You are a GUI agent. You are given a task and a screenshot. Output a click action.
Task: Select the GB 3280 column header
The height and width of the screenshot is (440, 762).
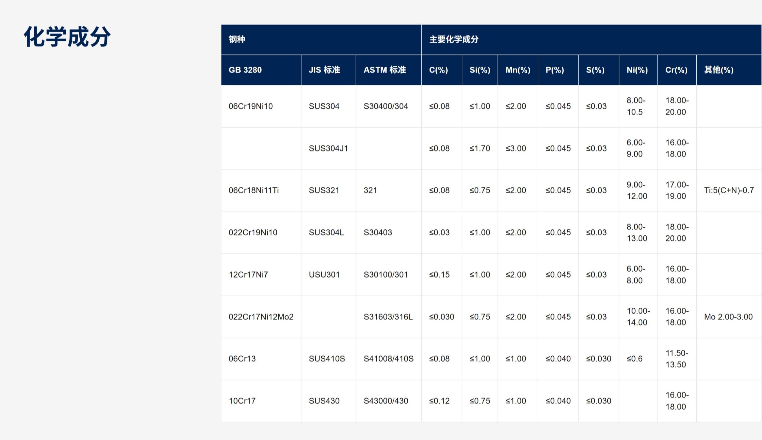coord(245,70)
